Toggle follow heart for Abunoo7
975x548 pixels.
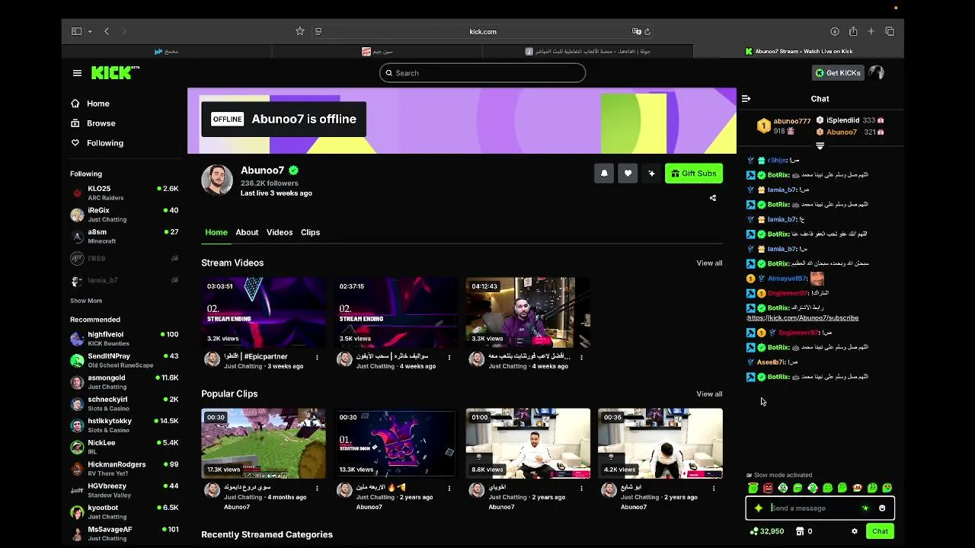[628, 174]
